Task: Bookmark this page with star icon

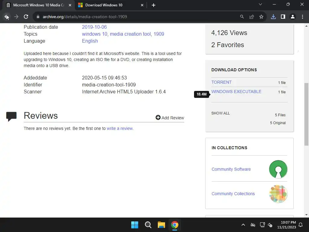Action: click(261, 17)
